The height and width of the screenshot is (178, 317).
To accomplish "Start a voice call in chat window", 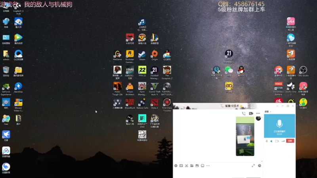I will click(244, 114).
